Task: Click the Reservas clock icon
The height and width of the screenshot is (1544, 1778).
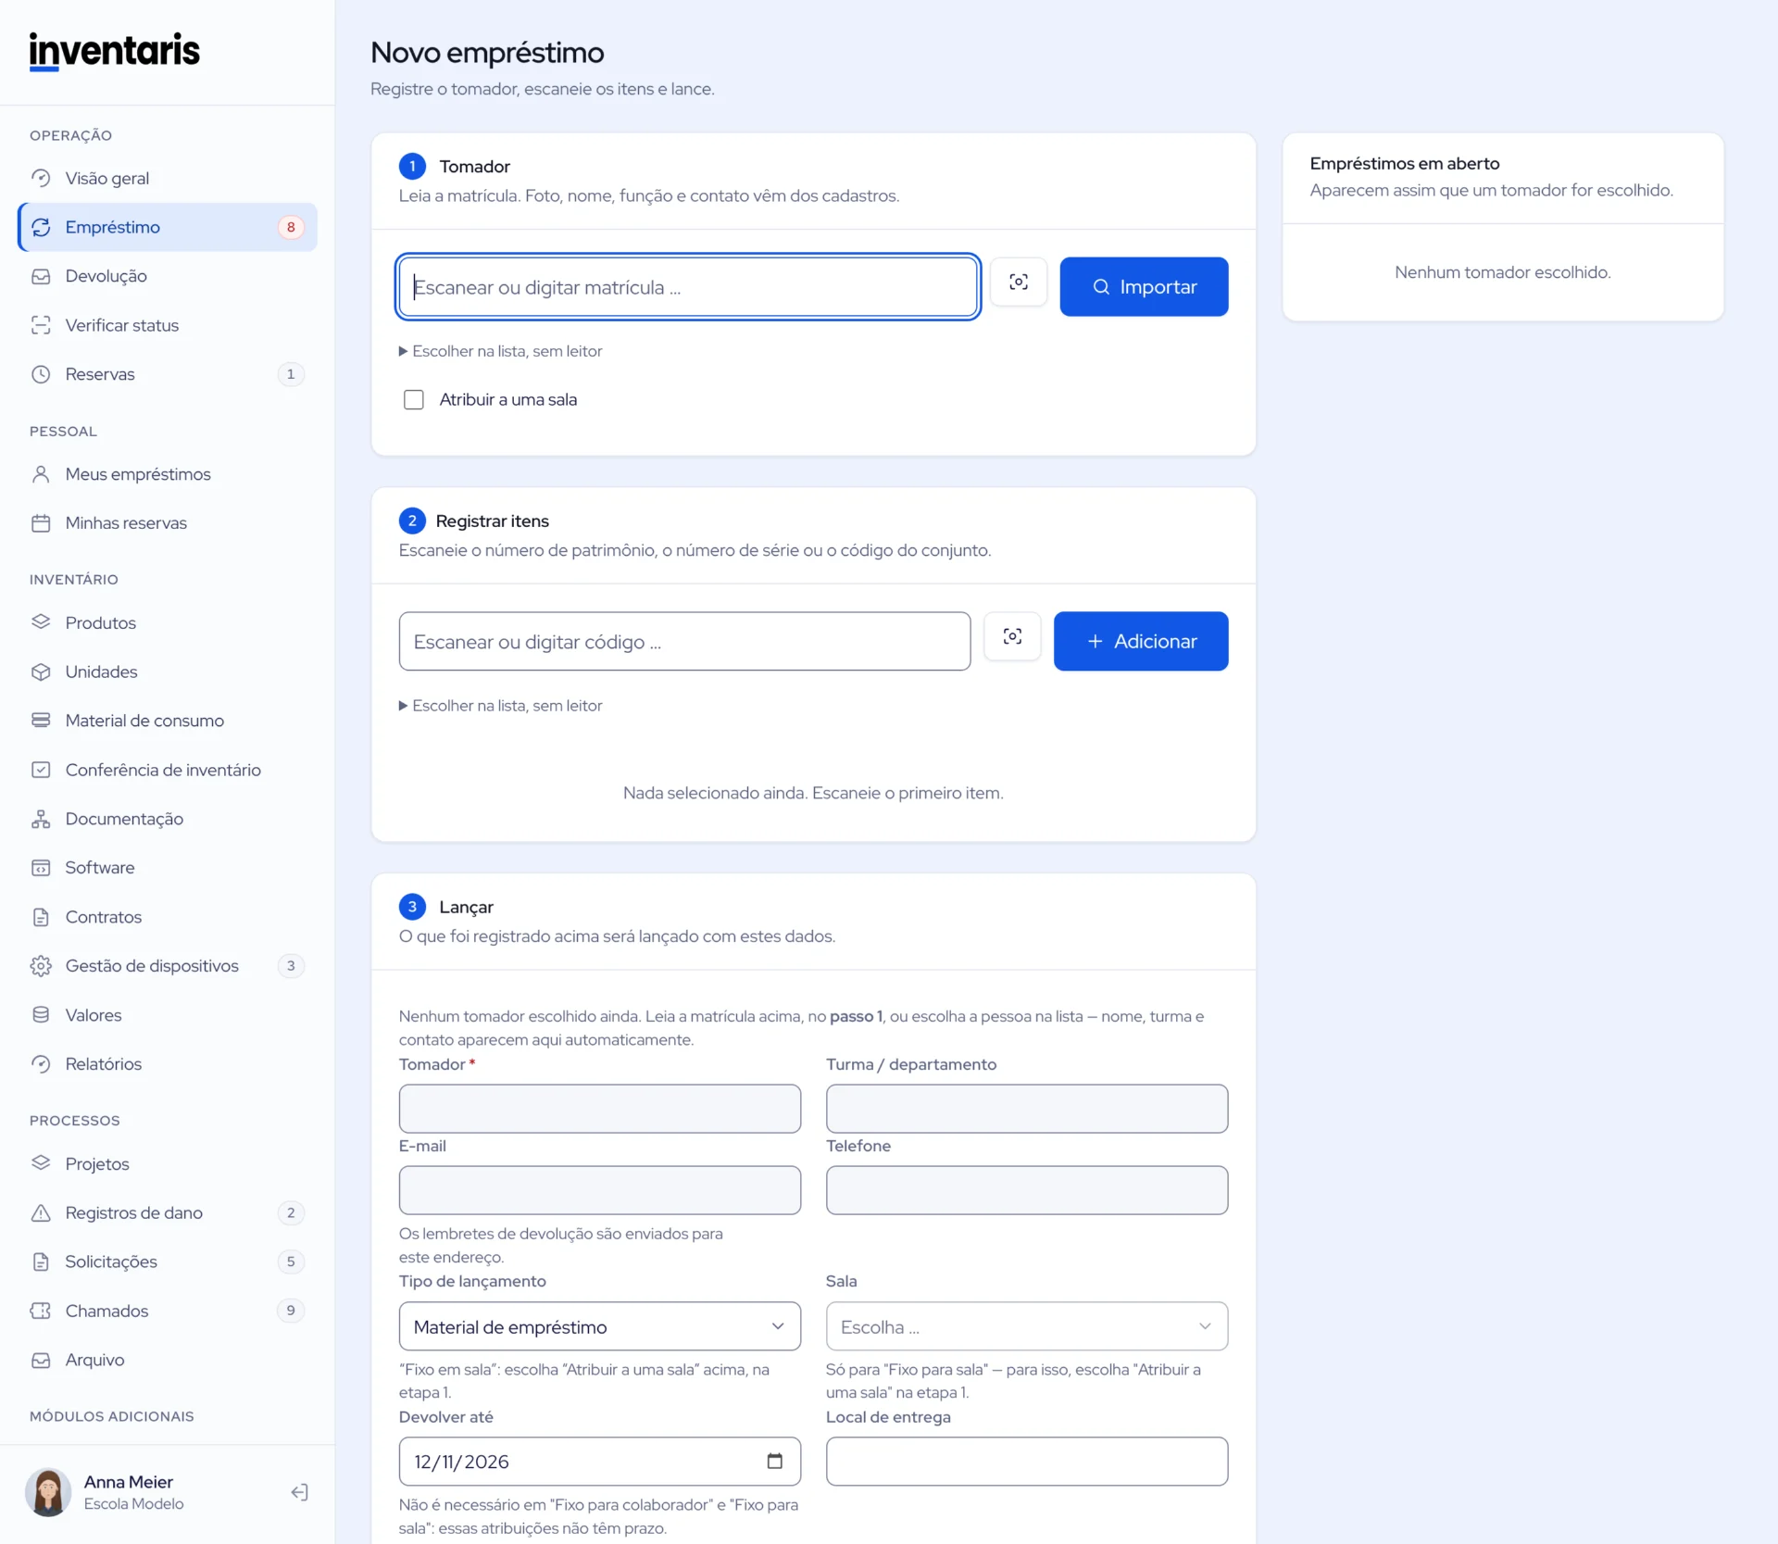Action: (x=41, y=374)
